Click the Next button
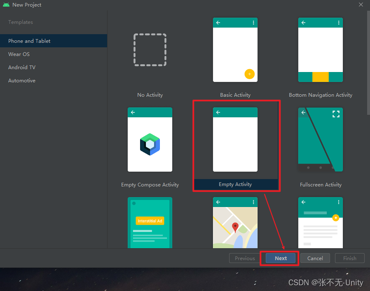The image size is (370, 291). coord(281,258)
